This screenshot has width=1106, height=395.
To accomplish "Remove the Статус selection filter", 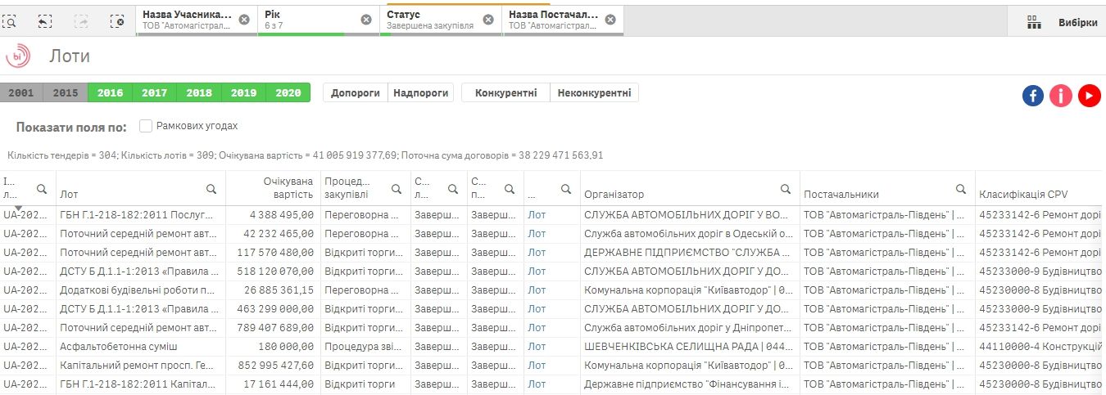I will pos(488,20).
